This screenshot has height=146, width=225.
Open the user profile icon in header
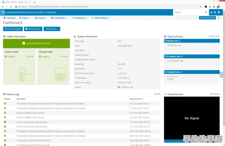(x=215, y=12)
